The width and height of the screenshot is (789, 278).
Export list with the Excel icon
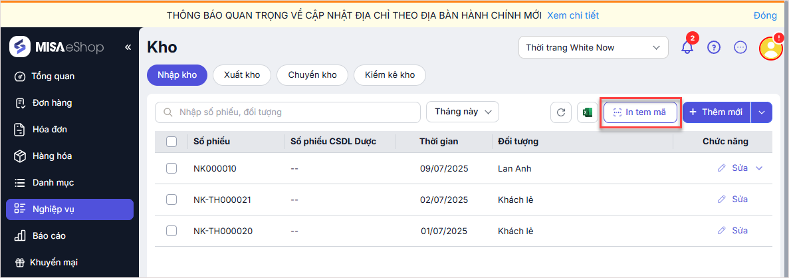(588, 112)
